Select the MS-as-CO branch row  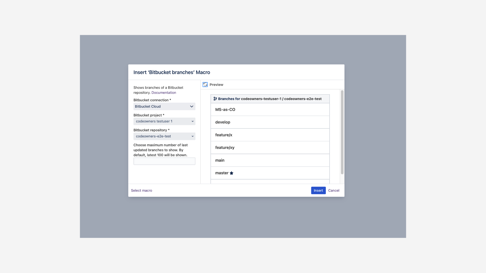pyautogui.click(x=270, y=109)
